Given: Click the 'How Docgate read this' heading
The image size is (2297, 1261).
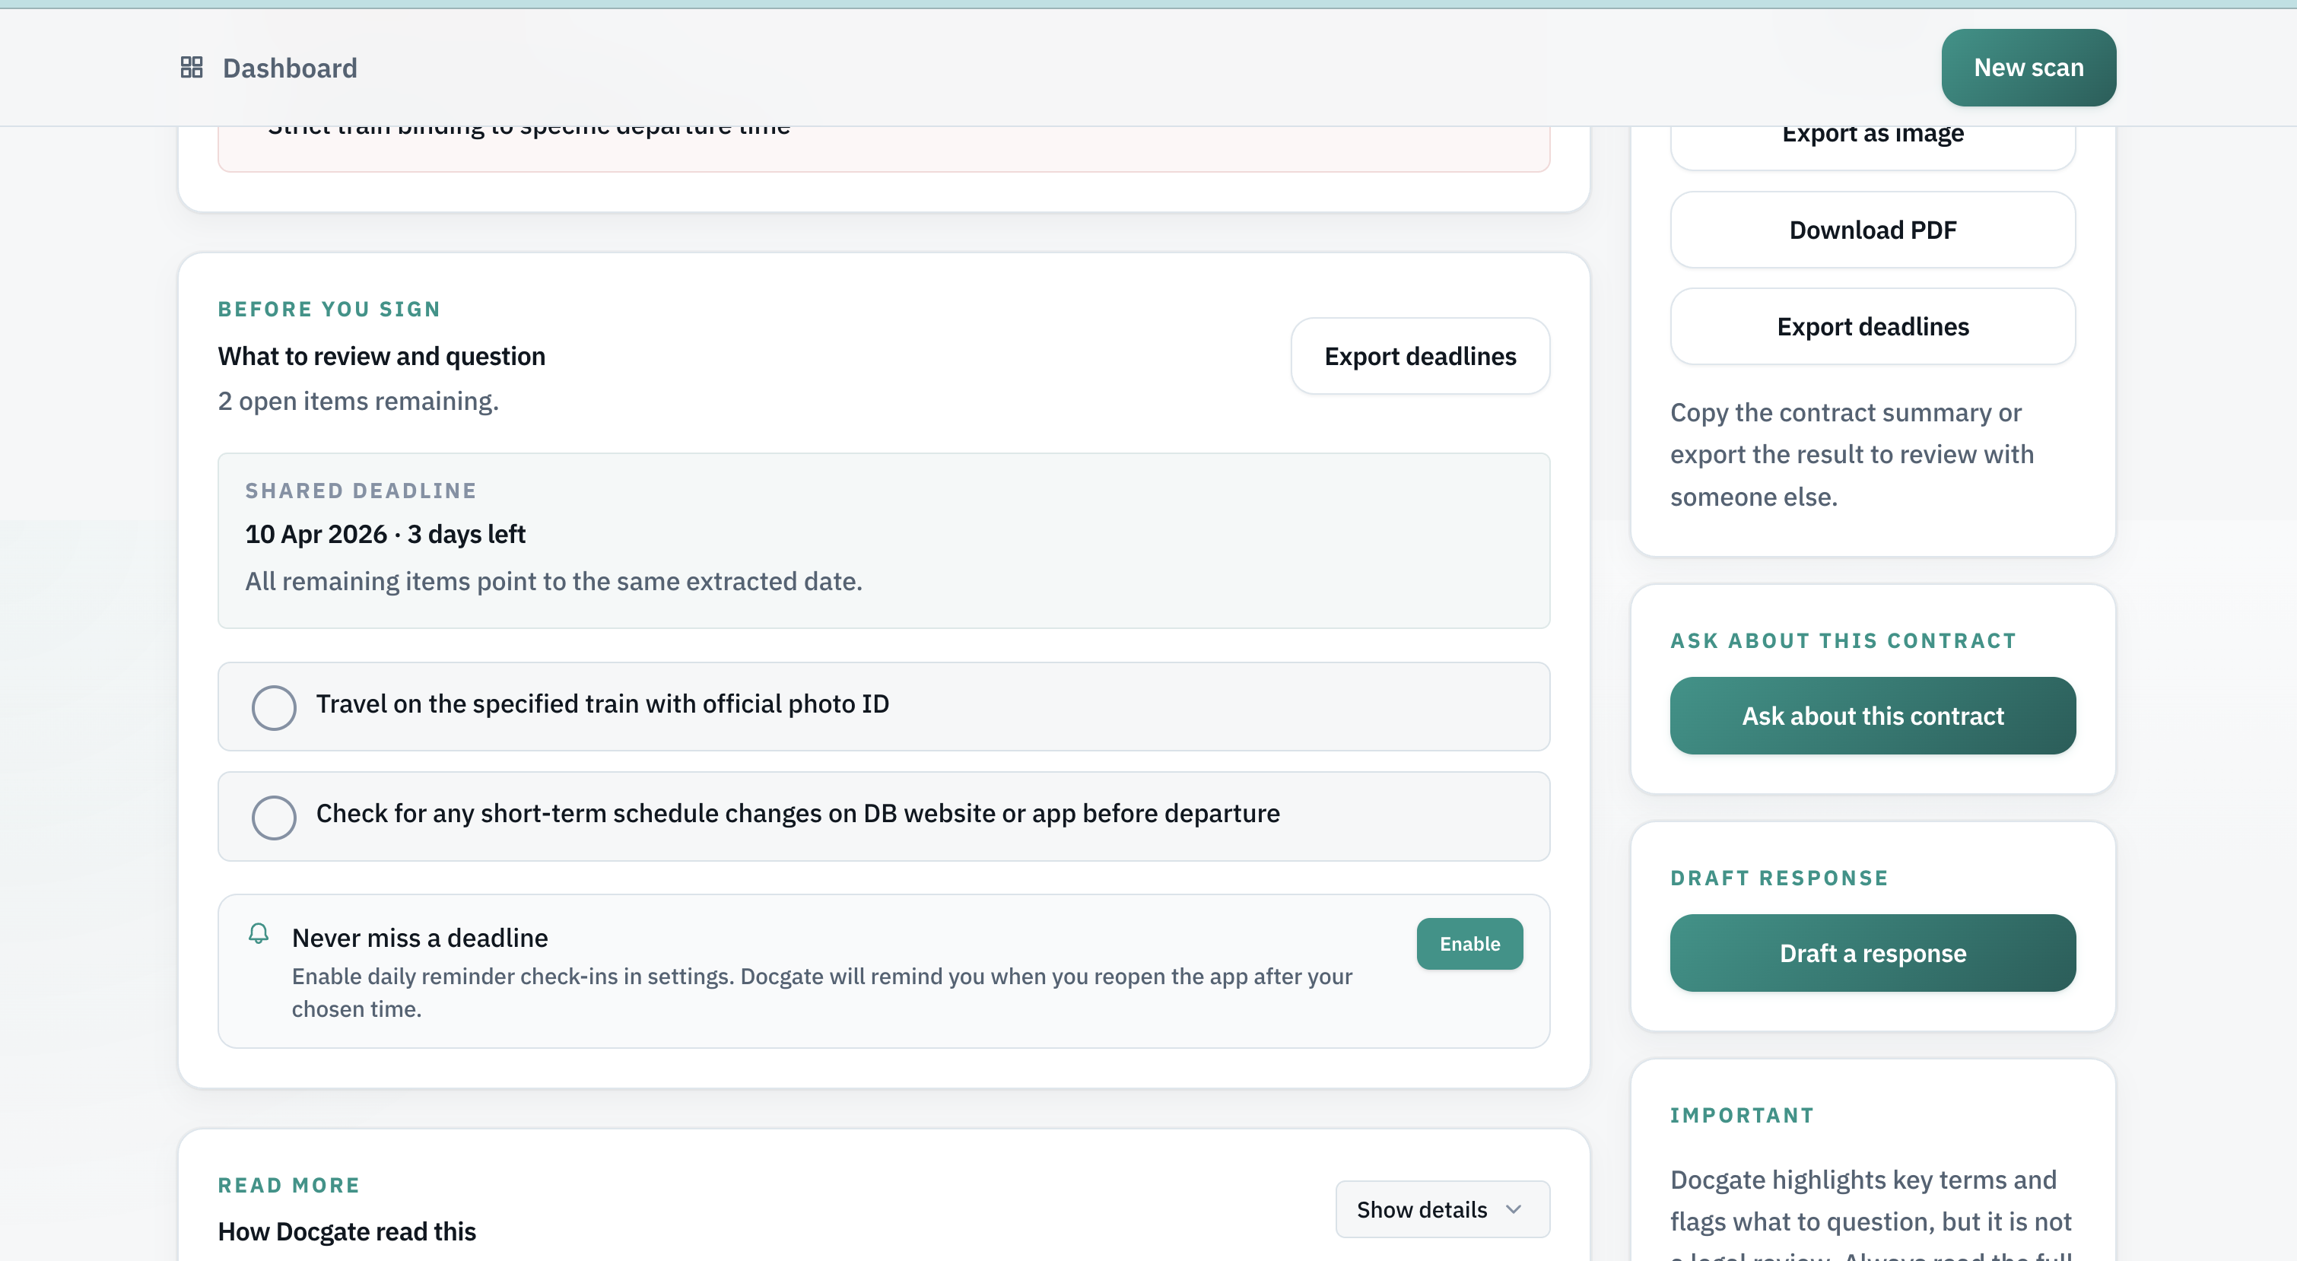Looking at the screenshot, I should (347, 1231).
